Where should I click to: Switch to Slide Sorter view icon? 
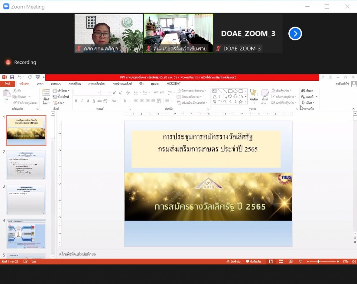281,261
